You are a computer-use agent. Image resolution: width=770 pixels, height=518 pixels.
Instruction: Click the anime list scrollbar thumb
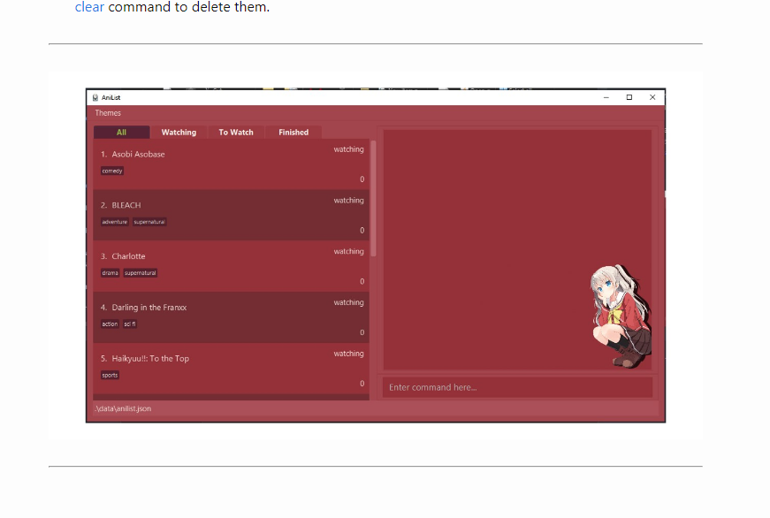click(373, 198)
